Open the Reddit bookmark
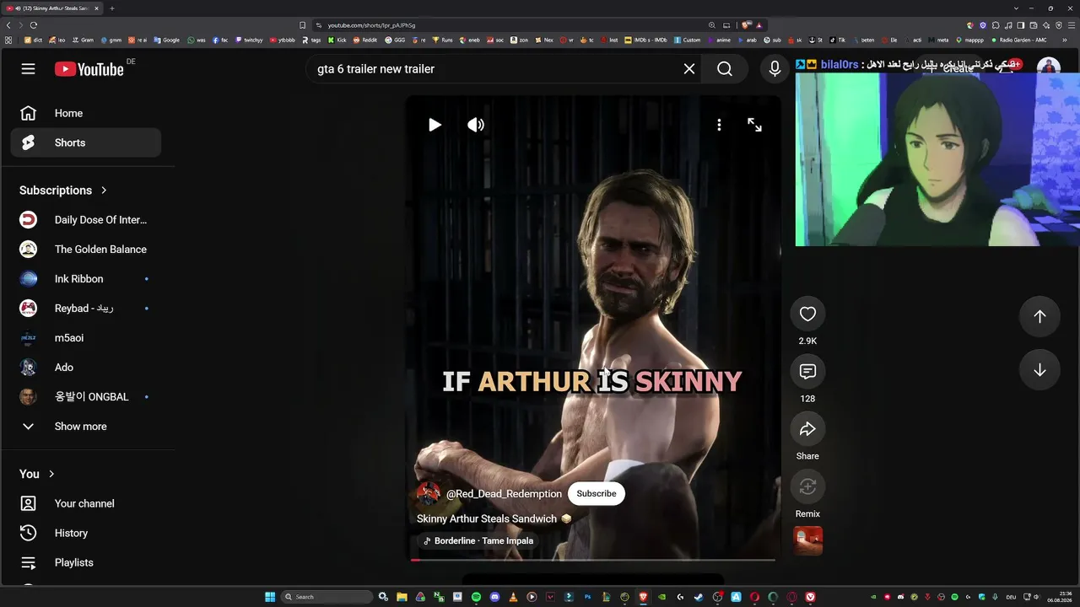The image size is (1080, 607). 366,40
